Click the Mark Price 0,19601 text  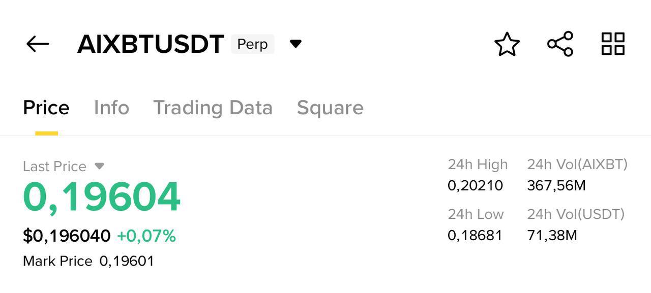point(88,262)
